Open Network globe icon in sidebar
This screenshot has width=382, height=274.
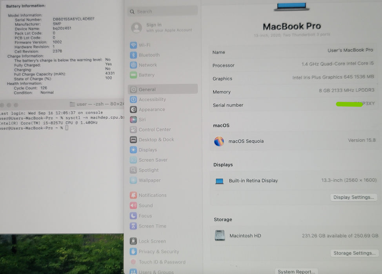click(133, 65)
